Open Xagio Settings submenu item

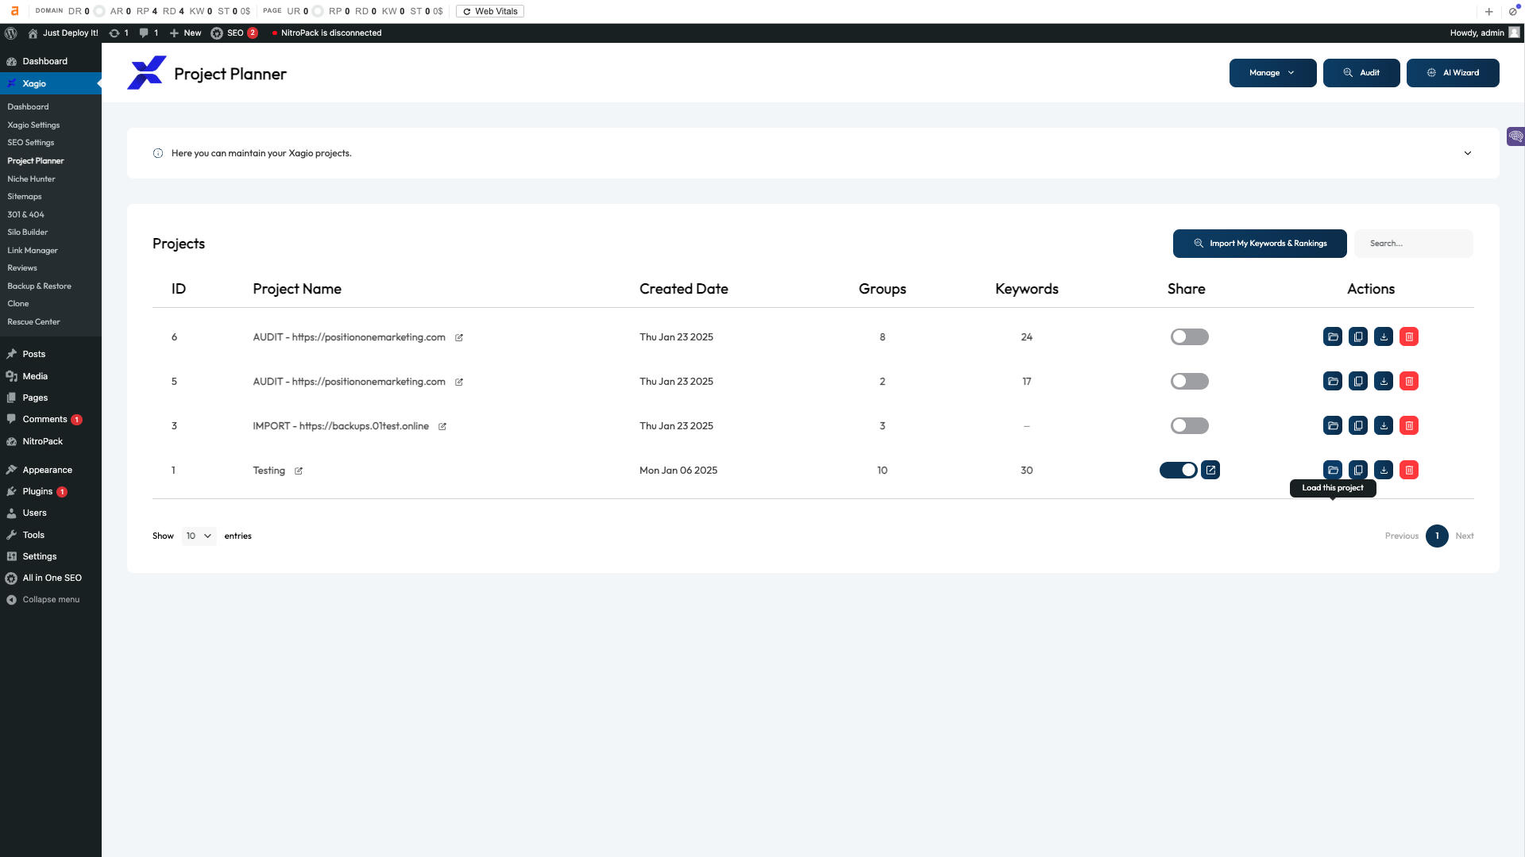(33, 125)
